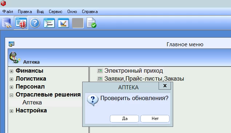231x133 pixels.
Task: Select the Персонал section label
Action: [30, 87]
